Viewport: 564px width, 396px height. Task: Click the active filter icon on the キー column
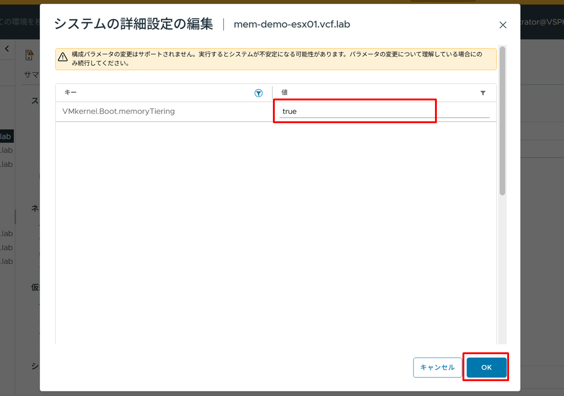coord(258,93)
